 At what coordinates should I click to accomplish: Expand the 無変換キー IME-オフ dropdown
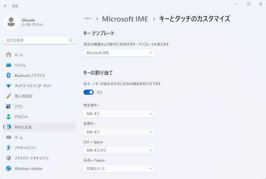pyautogui.click(x=119, y=113)
